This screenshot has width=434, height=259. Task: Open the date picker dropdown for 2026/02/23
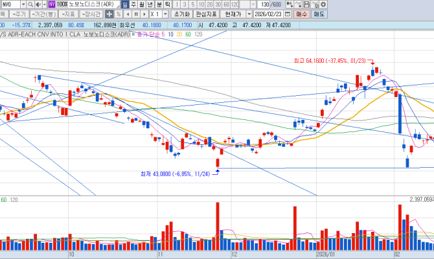click(x=288, y=14)
